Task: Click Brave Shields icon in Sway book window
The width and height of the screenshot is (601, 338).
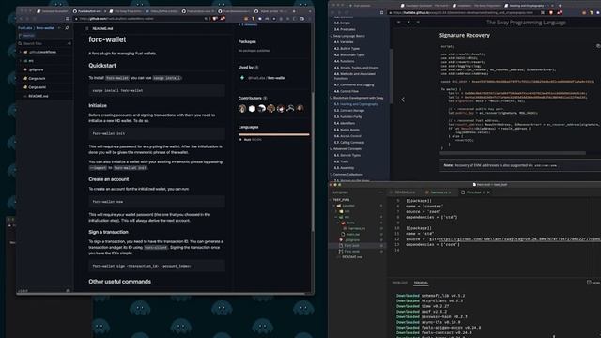Action: pyautogui.click(x=551, y=12)
